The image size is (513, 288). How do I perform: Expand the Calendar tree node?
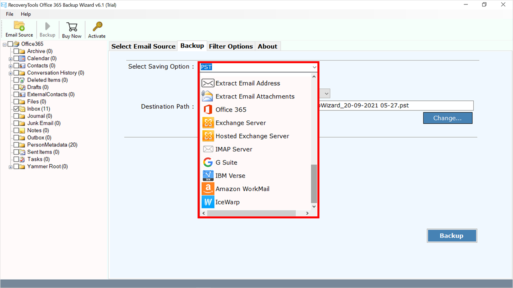(11, 59)
